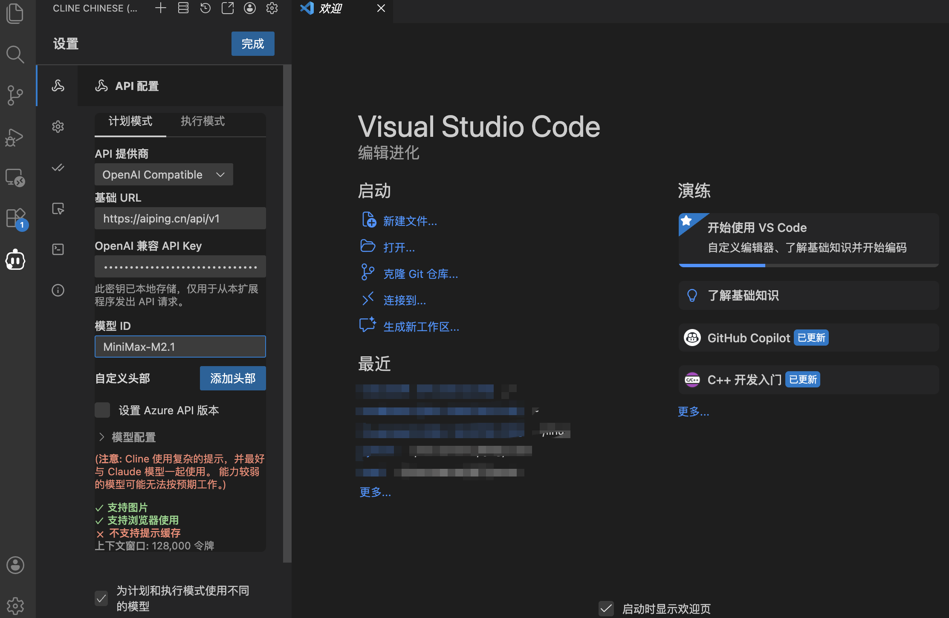
Task: Uncheck show welcome page on startup
Action: [606, 609]
